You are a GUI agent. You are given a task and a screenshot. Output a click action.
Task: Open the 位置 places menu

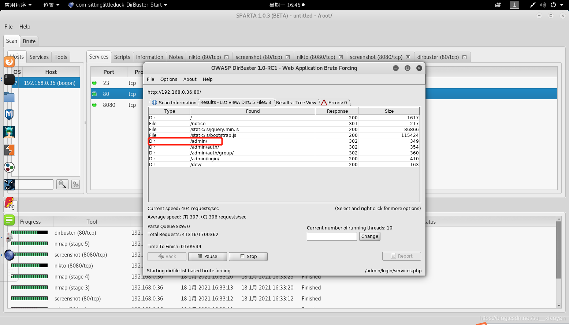[51, 5]
